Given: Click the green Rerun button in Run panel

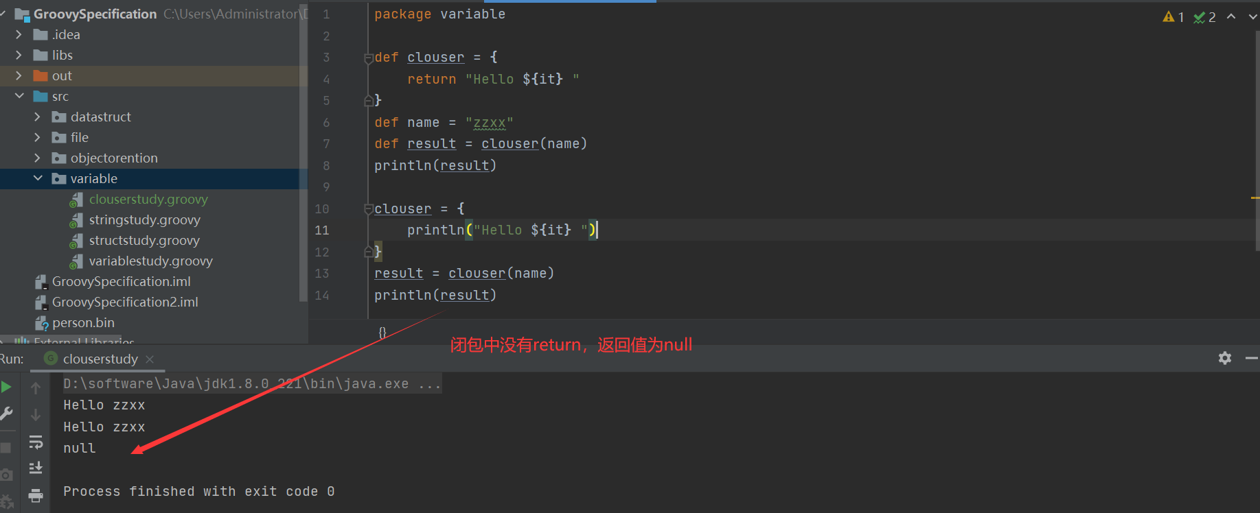Looking at the screenshot, I should click(x=6, y=387).
